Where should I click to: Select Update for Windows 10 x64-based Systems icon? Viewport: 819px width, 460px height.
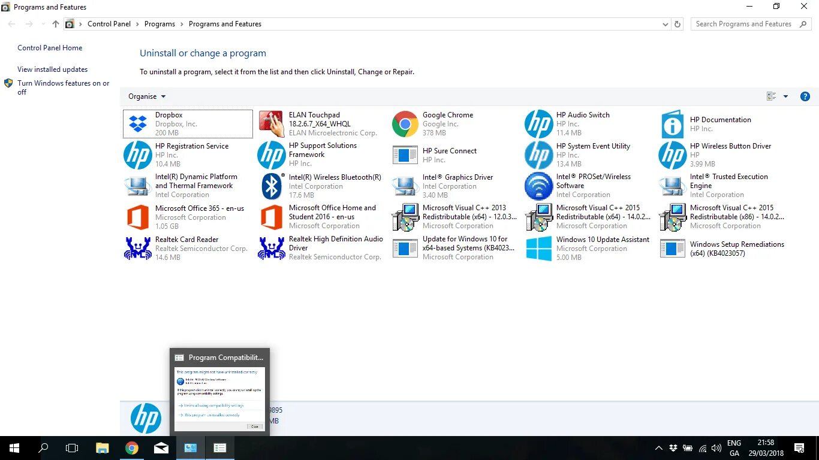[x=405, y=249]
